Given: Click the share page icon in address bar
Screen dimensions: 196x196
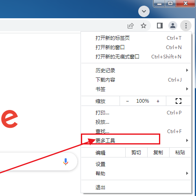Looking at the screenshot, I should click(x=131, y=26).
